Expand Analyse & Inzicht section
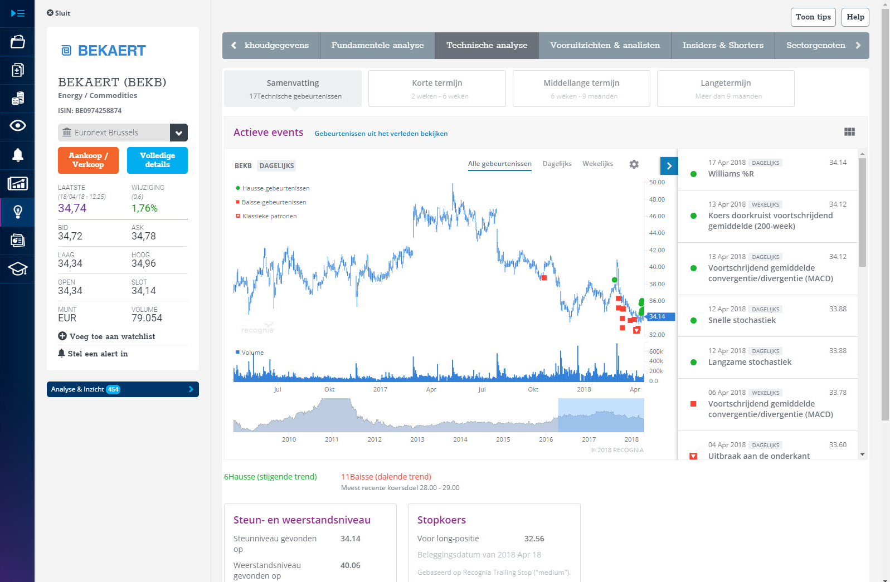This screenshot has width=890, height=582. pos(123,389)
